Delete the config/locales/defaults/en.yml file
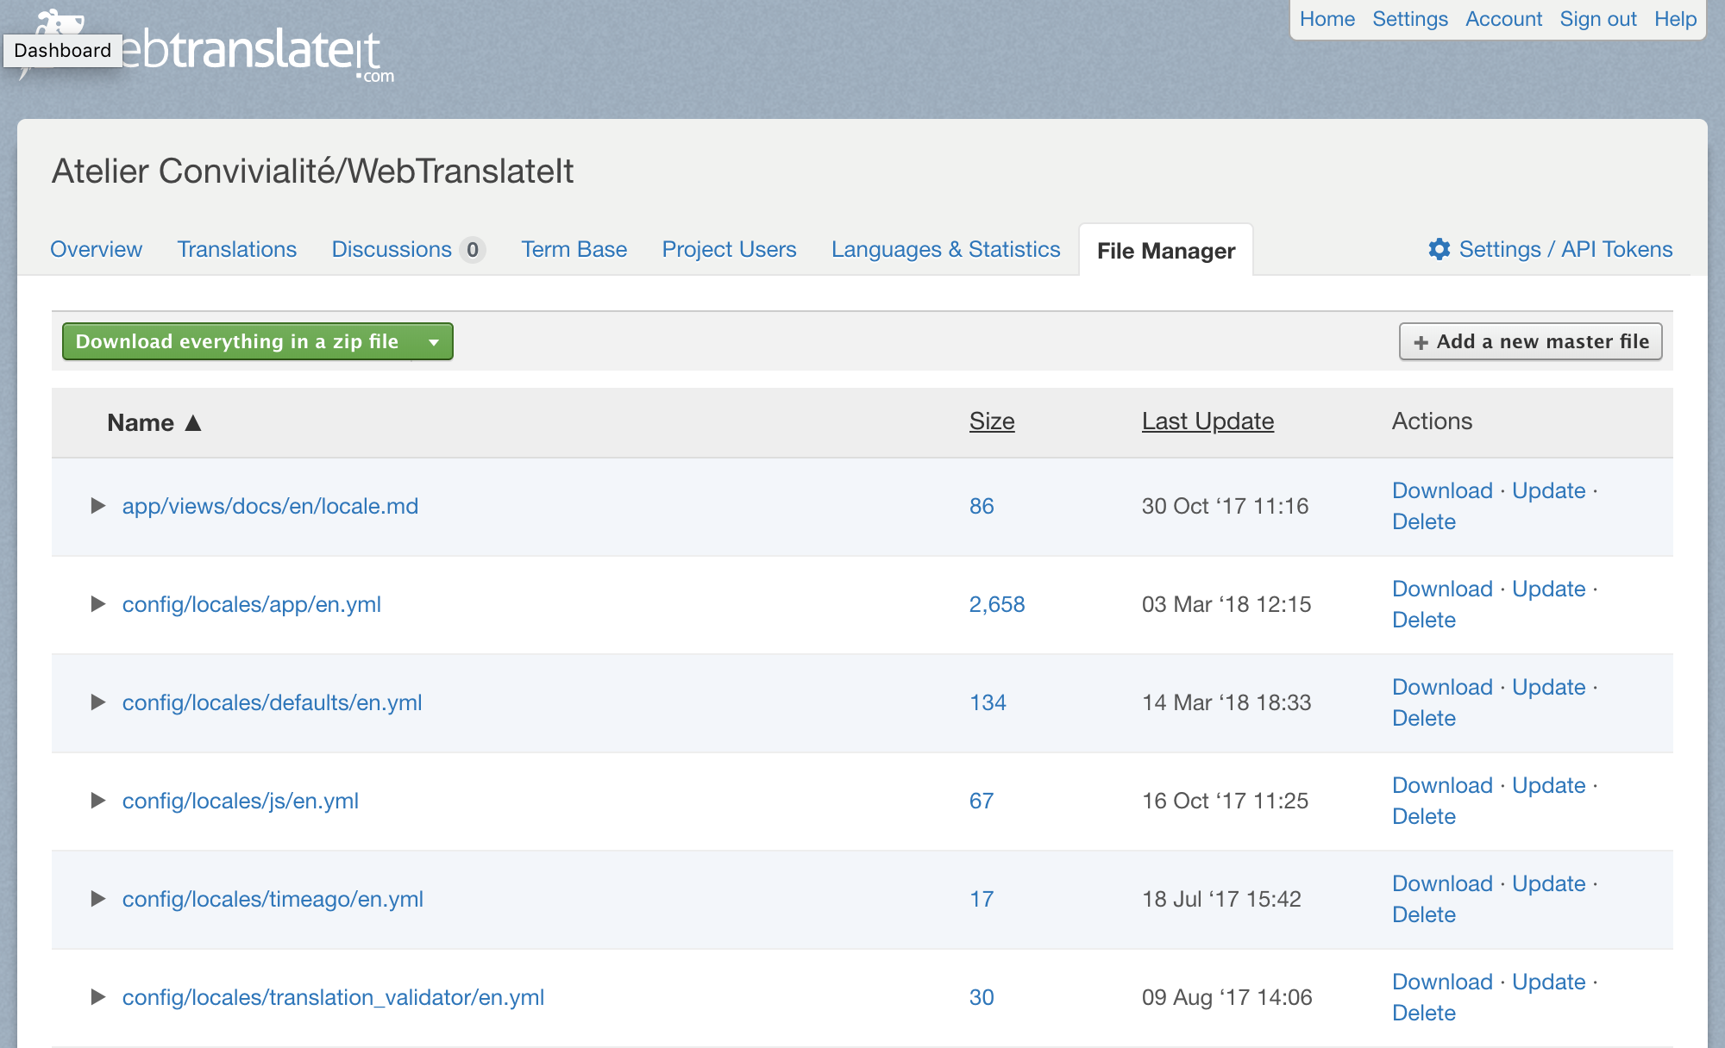 pyautogui.click(x=1424, y=718)
